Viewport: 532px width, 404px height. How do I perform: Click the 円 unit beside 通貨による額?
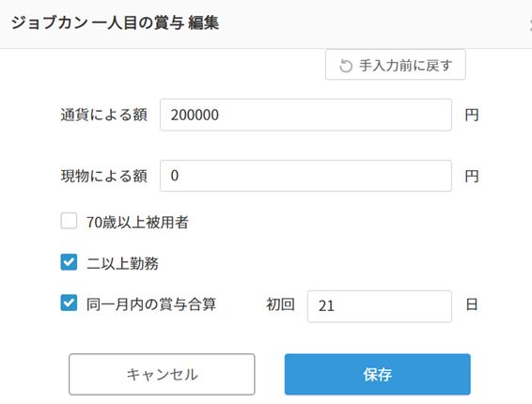(x=472, y=116)
